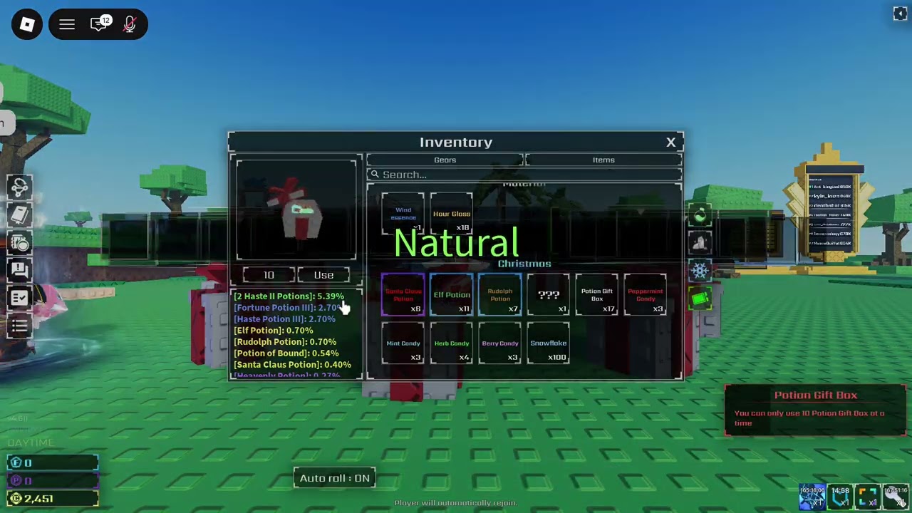Image resolution: width=912 pixels, height=513 pixels.
Task: Click the blue E currency counter
Action: 53,463
